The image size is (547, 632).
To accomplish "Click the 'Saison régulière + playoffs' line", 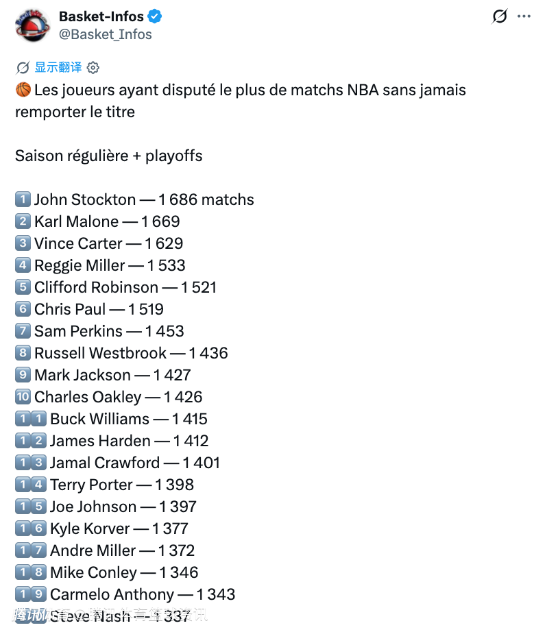I will pos(109,156).
